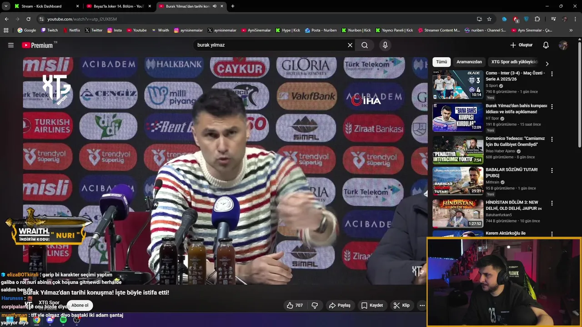Go to YouTube Premium home logo
This screenshot has height=327, width=582.
pos(38,45)
